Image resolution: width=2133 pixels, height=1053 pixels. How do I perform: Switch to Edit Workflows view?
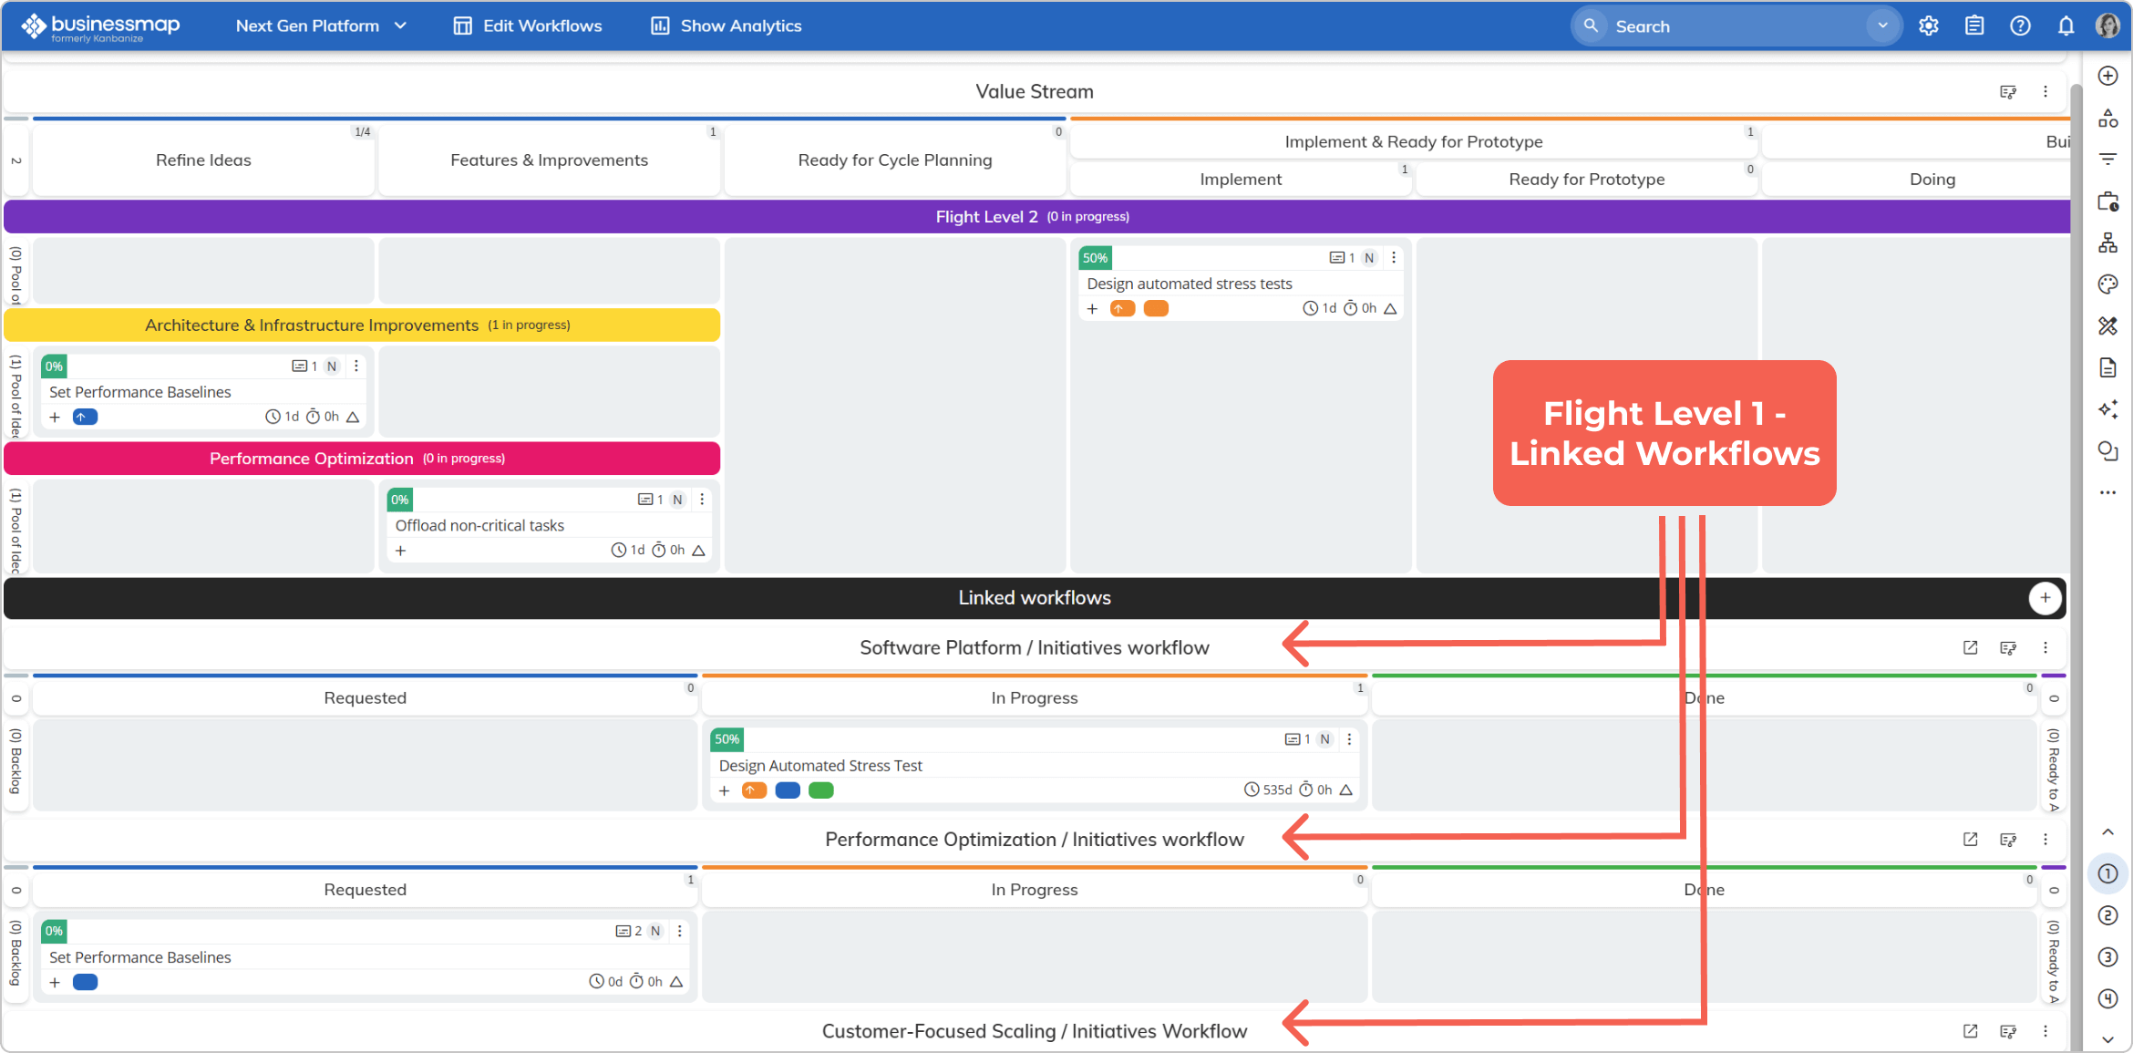(527, 25)
